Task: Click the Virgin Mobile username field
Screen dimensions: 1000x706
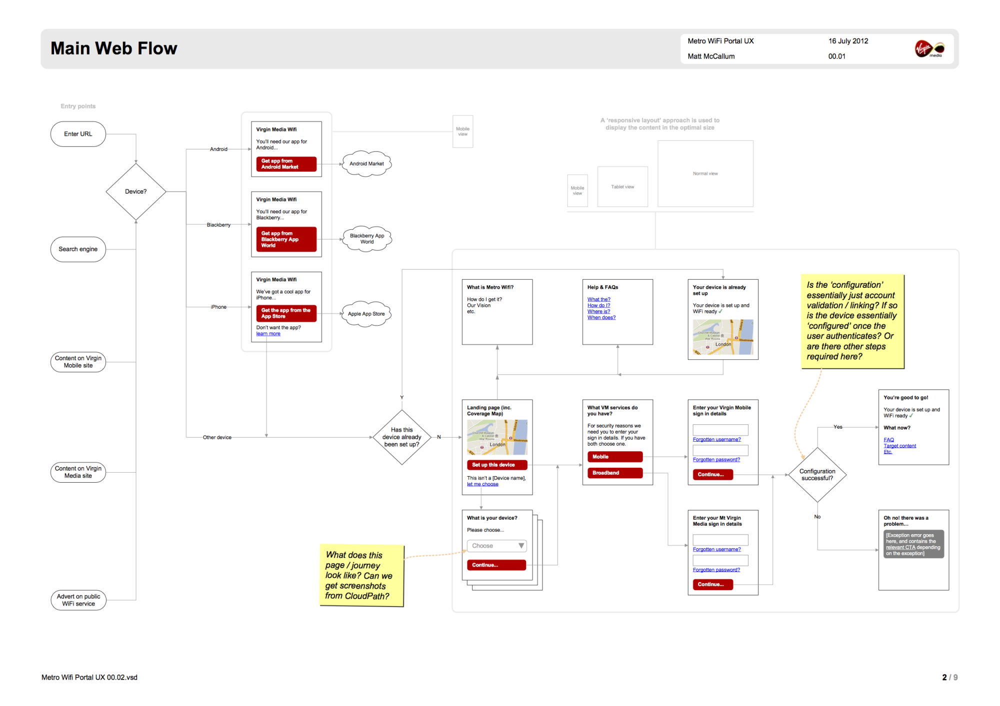Action: pos(720,430)
